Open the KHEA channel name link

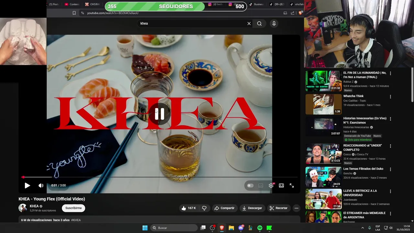[34, 206]
